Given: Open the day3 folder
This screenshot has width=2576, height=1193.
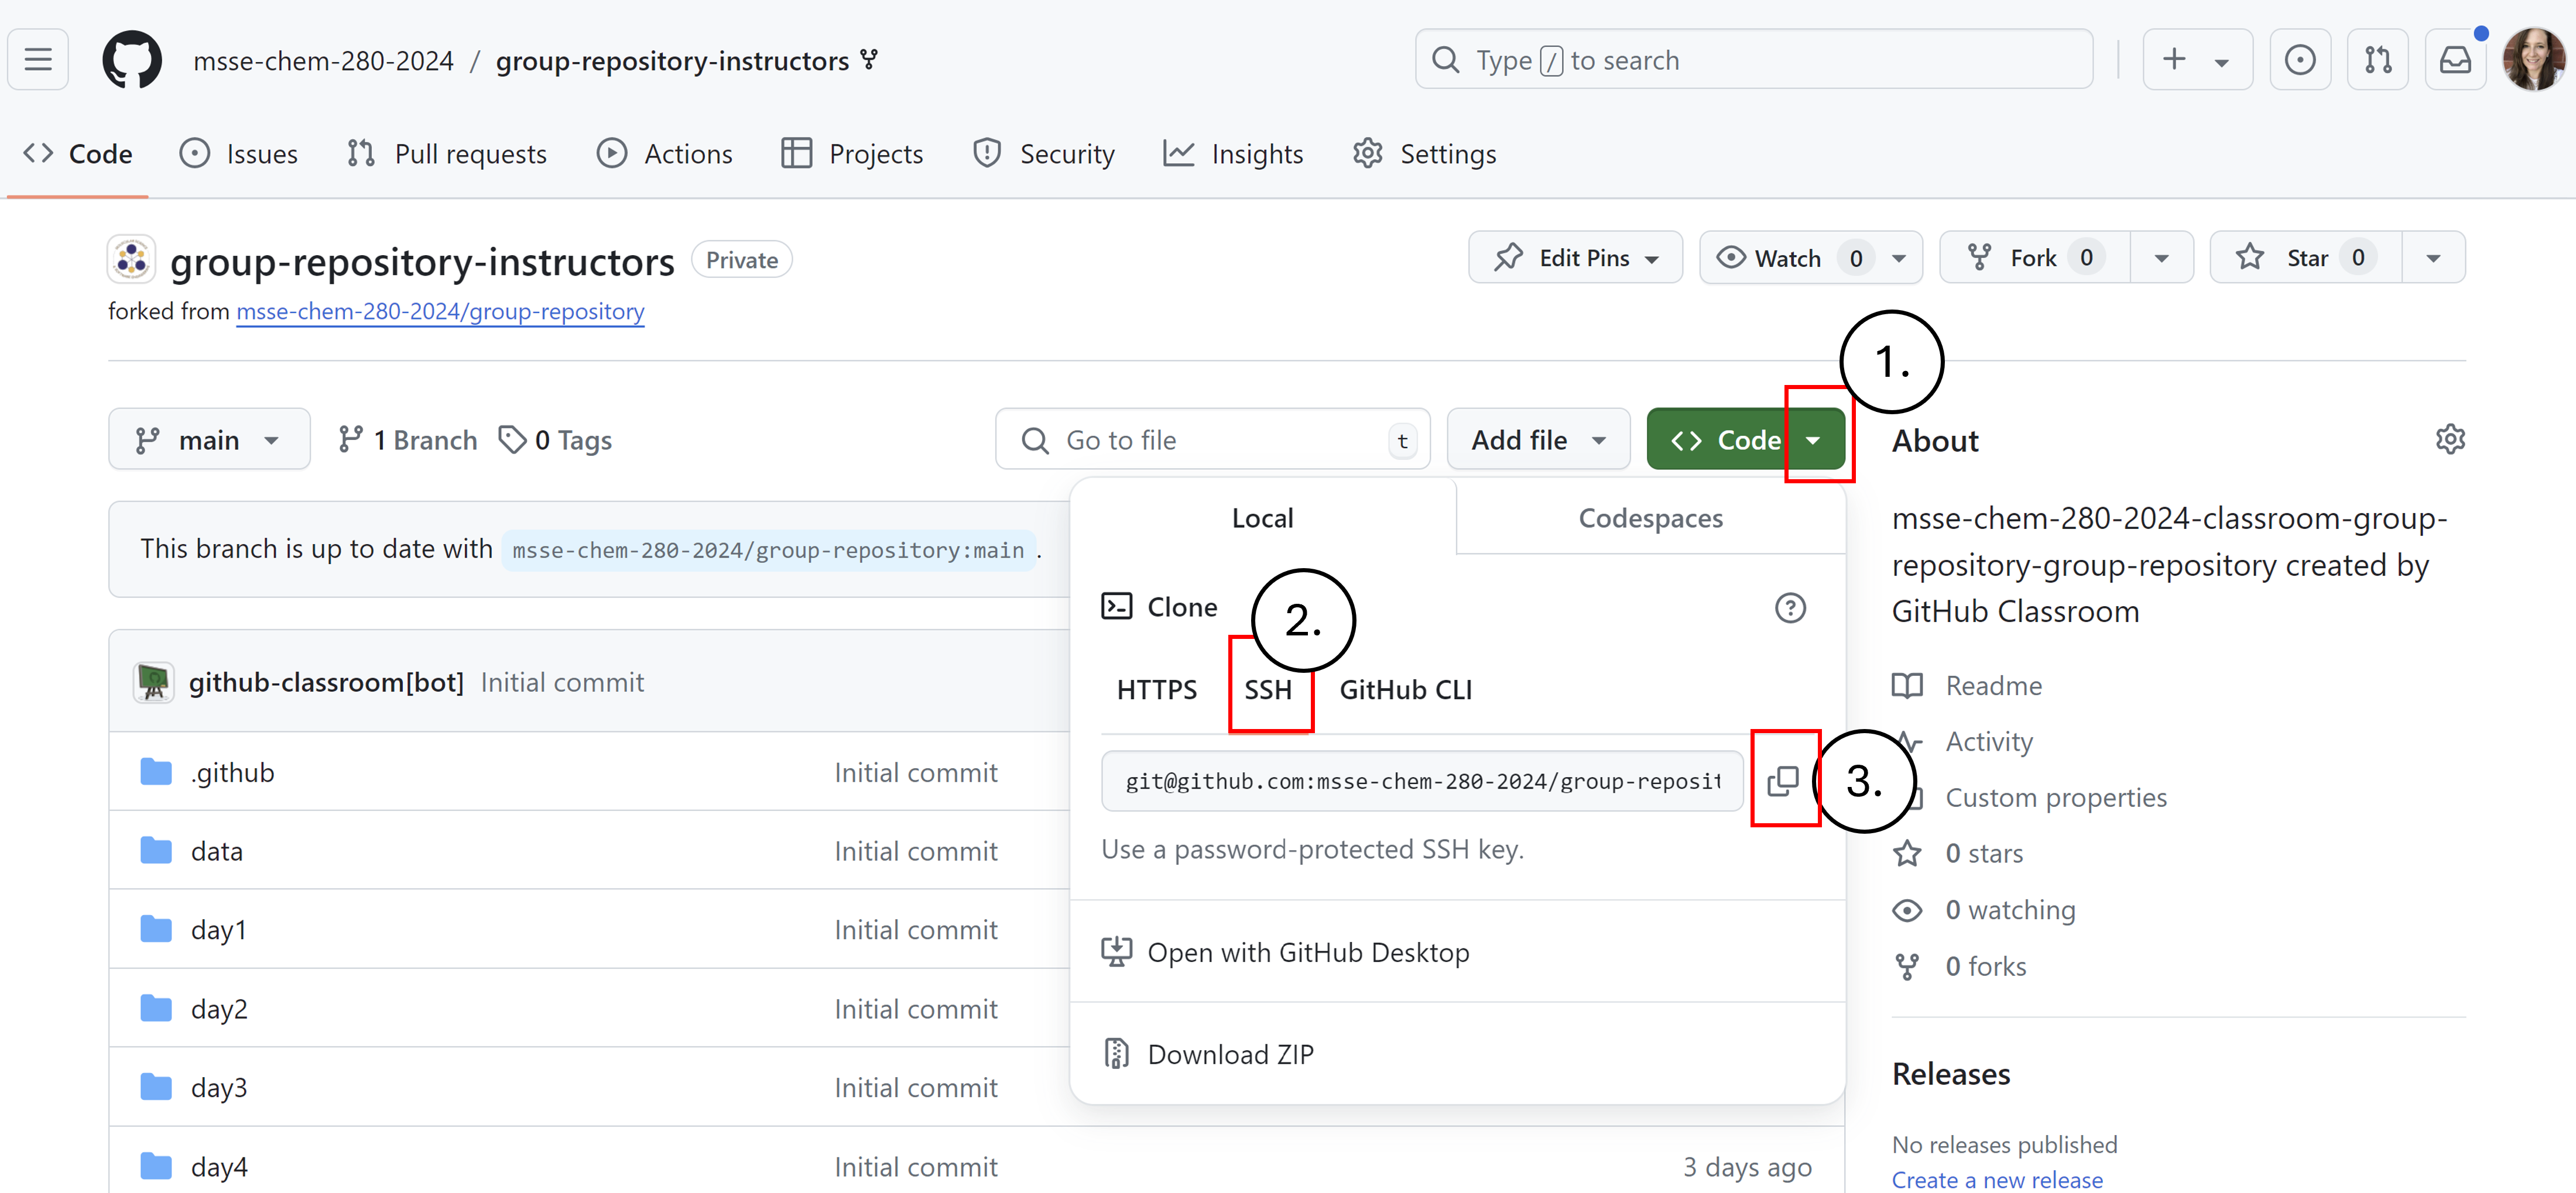Looking at the screenshot, I should tap(219, 1088).
